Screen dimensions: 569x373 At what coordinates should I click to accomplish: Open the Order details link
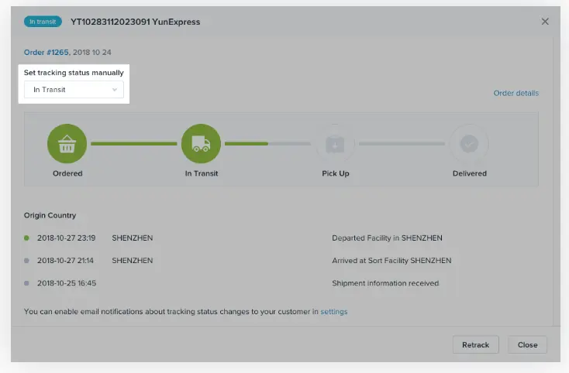coord(516,94)
